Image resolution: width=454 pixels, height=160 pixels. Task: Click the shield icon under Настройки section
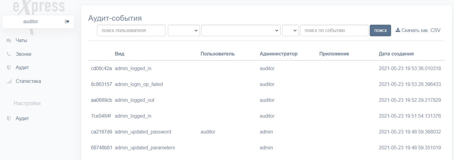click(x=9, y=119)
